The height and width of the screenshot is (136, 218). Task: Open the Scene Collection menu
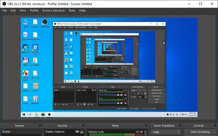point(53,11)
